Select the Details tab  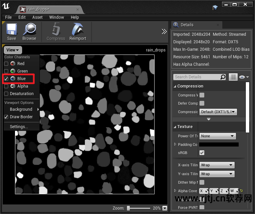coord(196,25)
